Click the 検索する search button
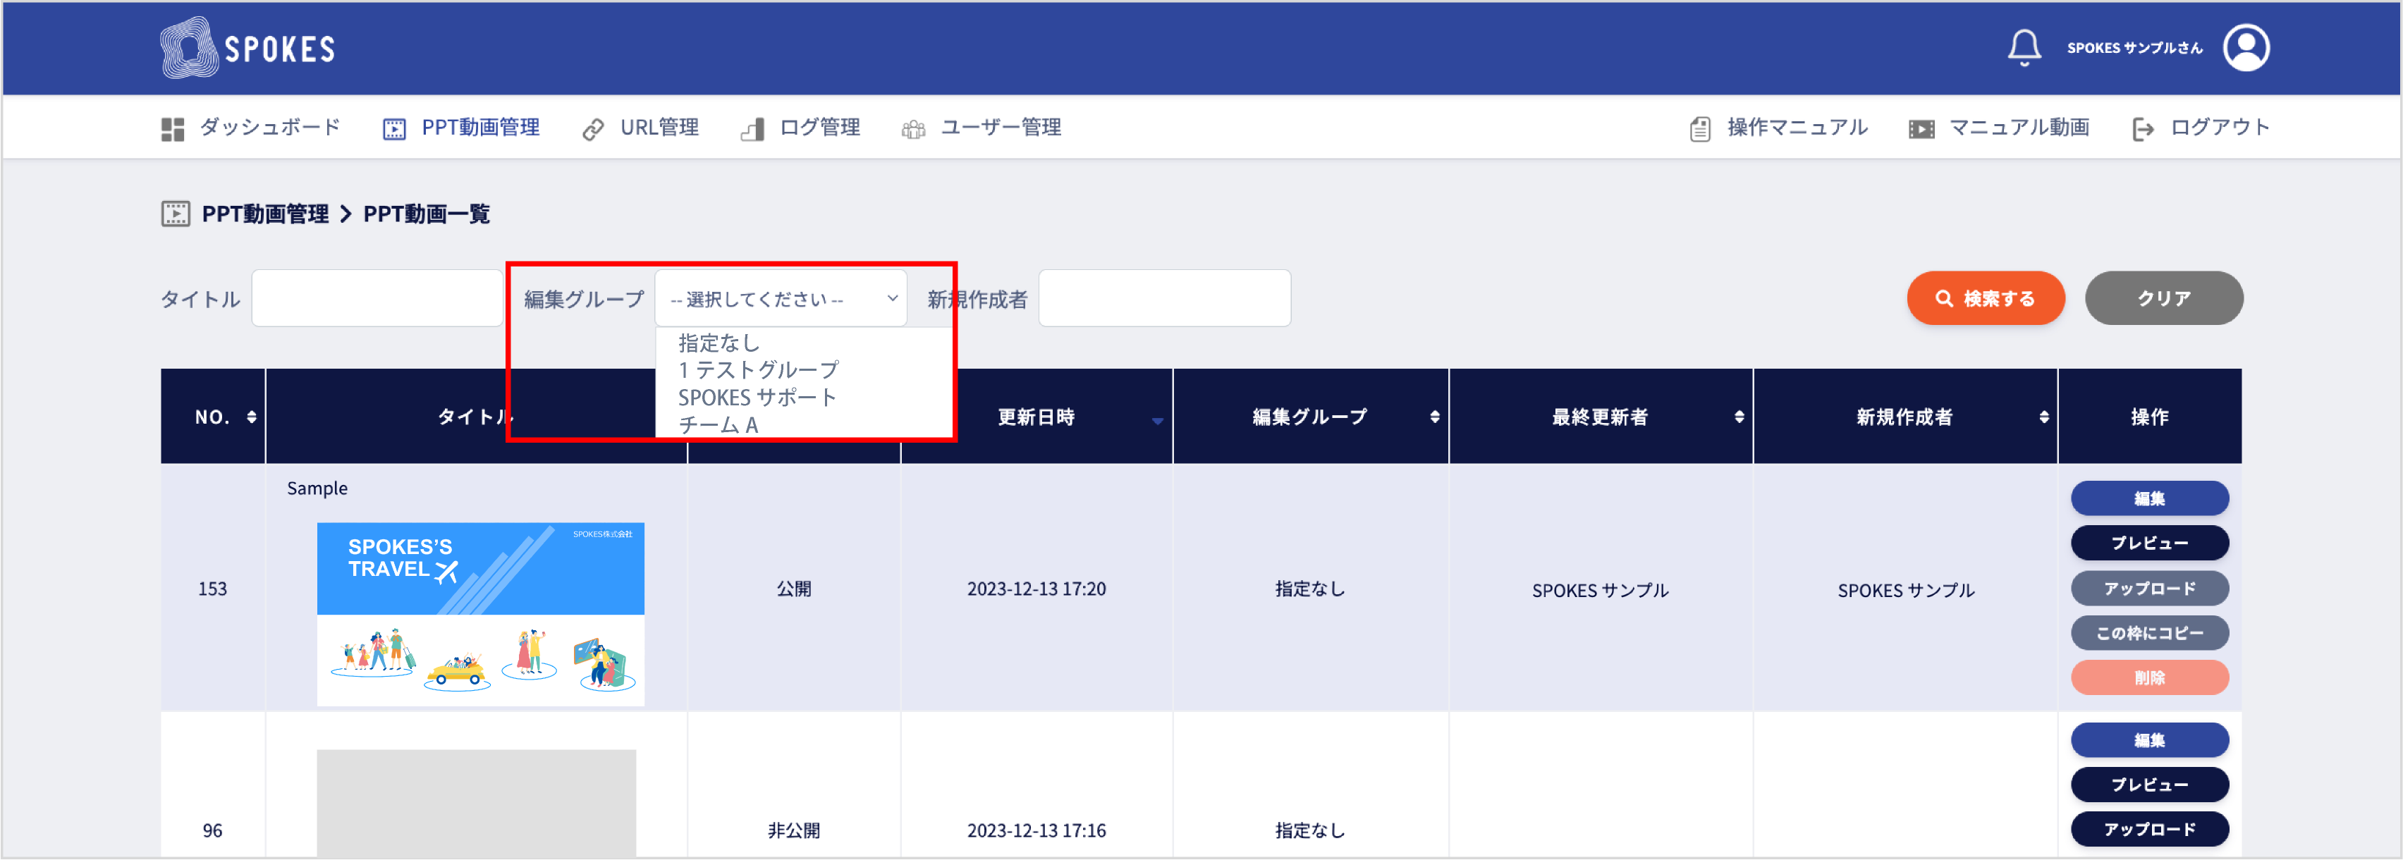The width and height of the screenshot is (2403, 860). pyautogui.click(x=1985, y=298)
